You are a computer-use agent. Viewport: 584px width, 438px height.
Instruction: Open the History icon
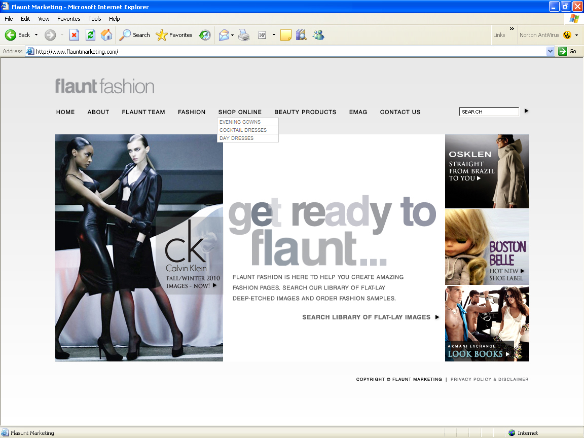point(204,35)
